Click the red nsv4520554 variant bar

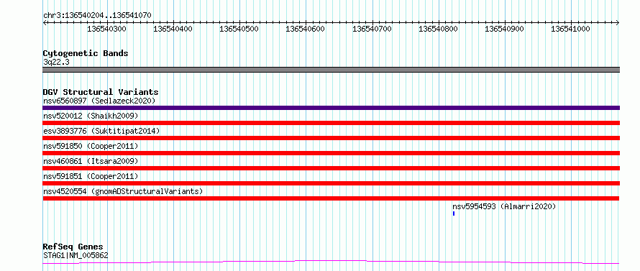pos(331,198)
